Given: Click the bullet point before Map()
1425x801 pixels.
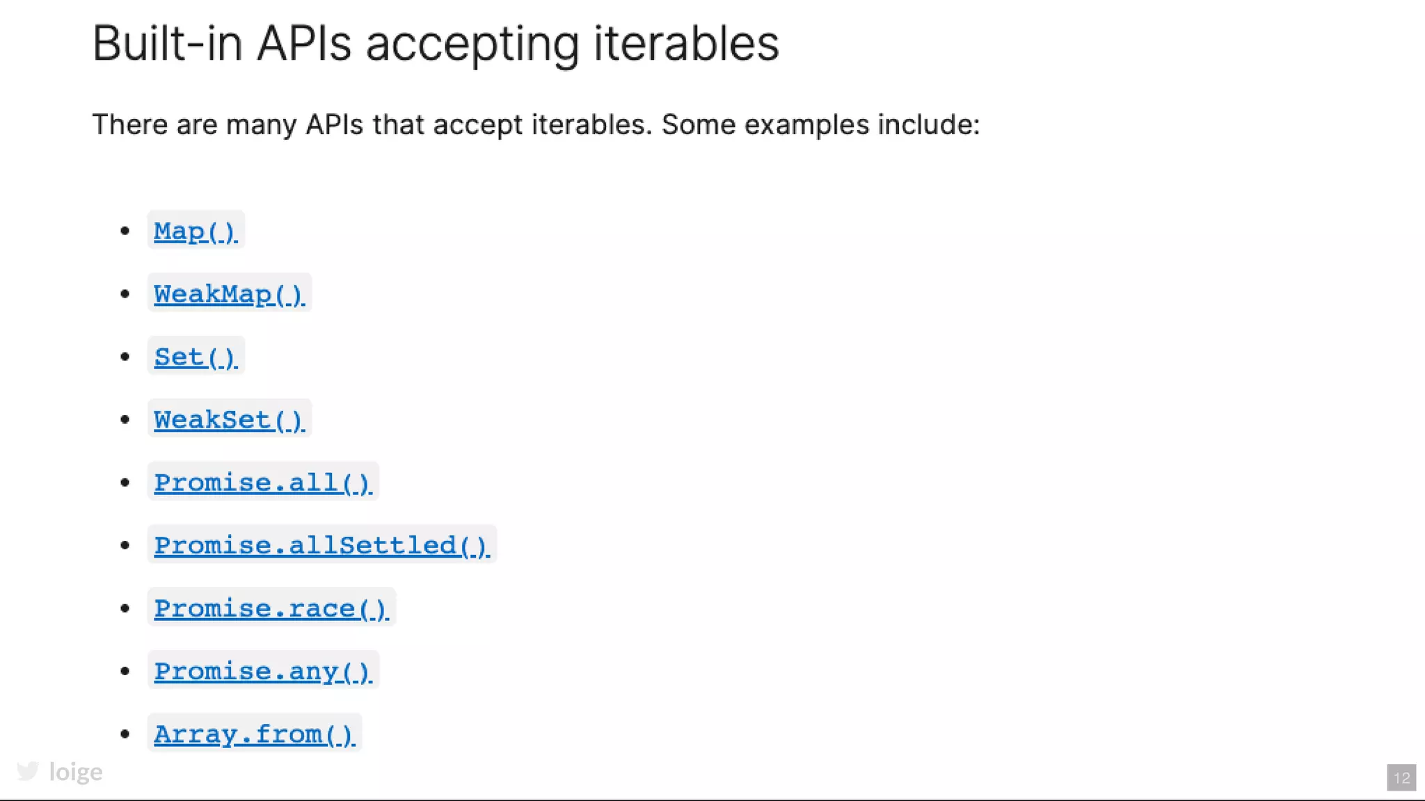Looking at the screenshot, I should (x=125, y=231).
